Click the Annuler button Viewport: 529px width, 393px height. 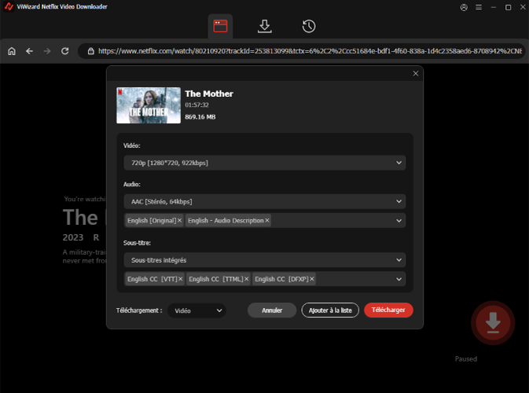pyautogui.click(x=272, y=310)
